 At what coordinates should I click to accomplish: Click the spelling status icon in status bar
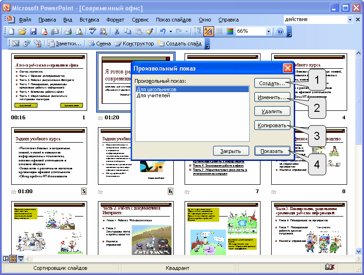(x=330, y=267)
